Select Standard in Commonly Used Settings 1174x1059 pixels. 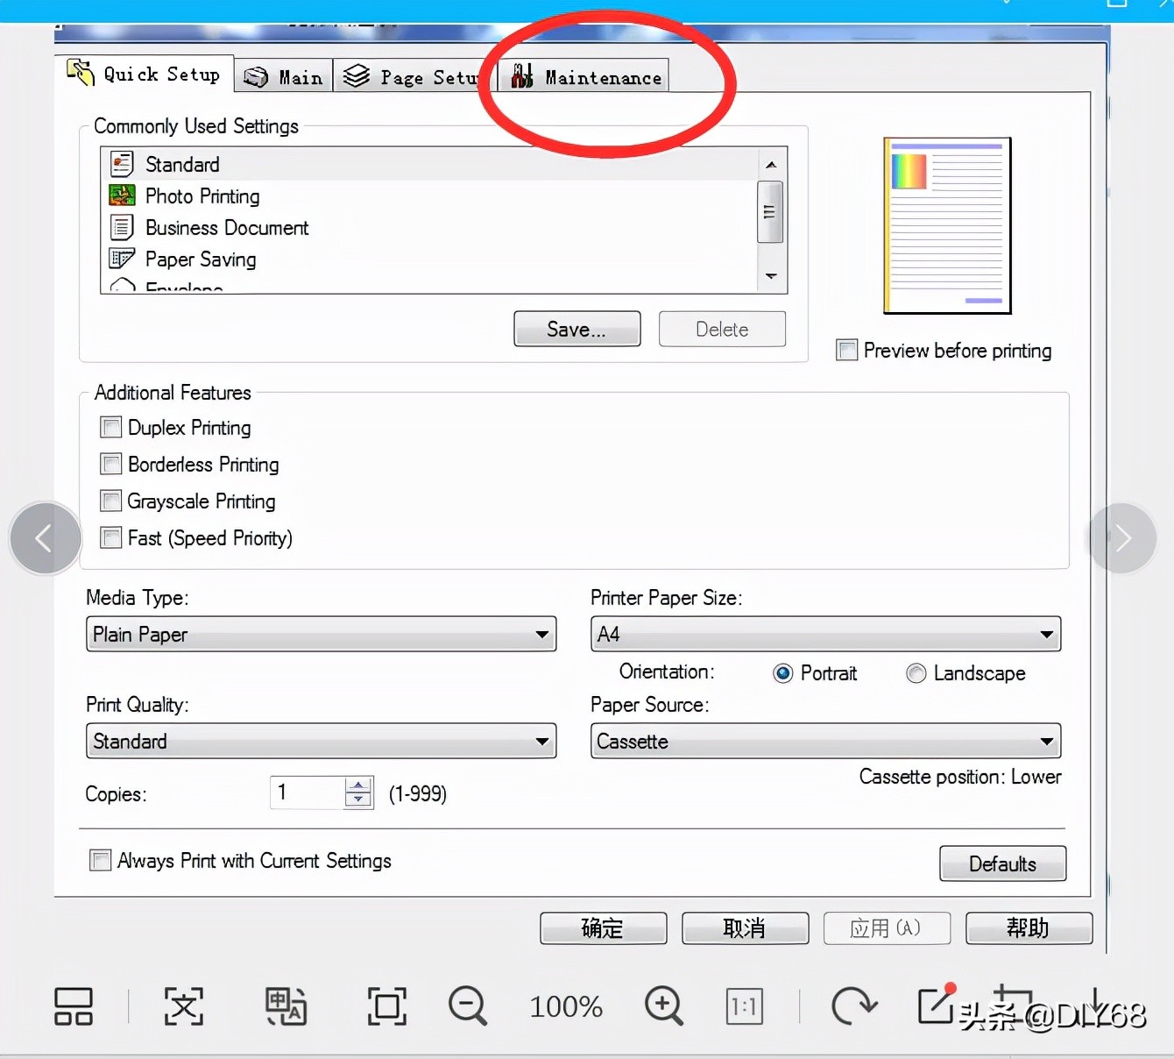point(429,165)
